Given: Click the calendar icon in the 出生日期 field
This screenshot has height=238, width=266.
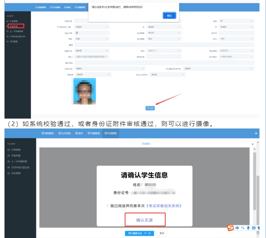Looking at the screenshot, I should click(x=77, y=32).
